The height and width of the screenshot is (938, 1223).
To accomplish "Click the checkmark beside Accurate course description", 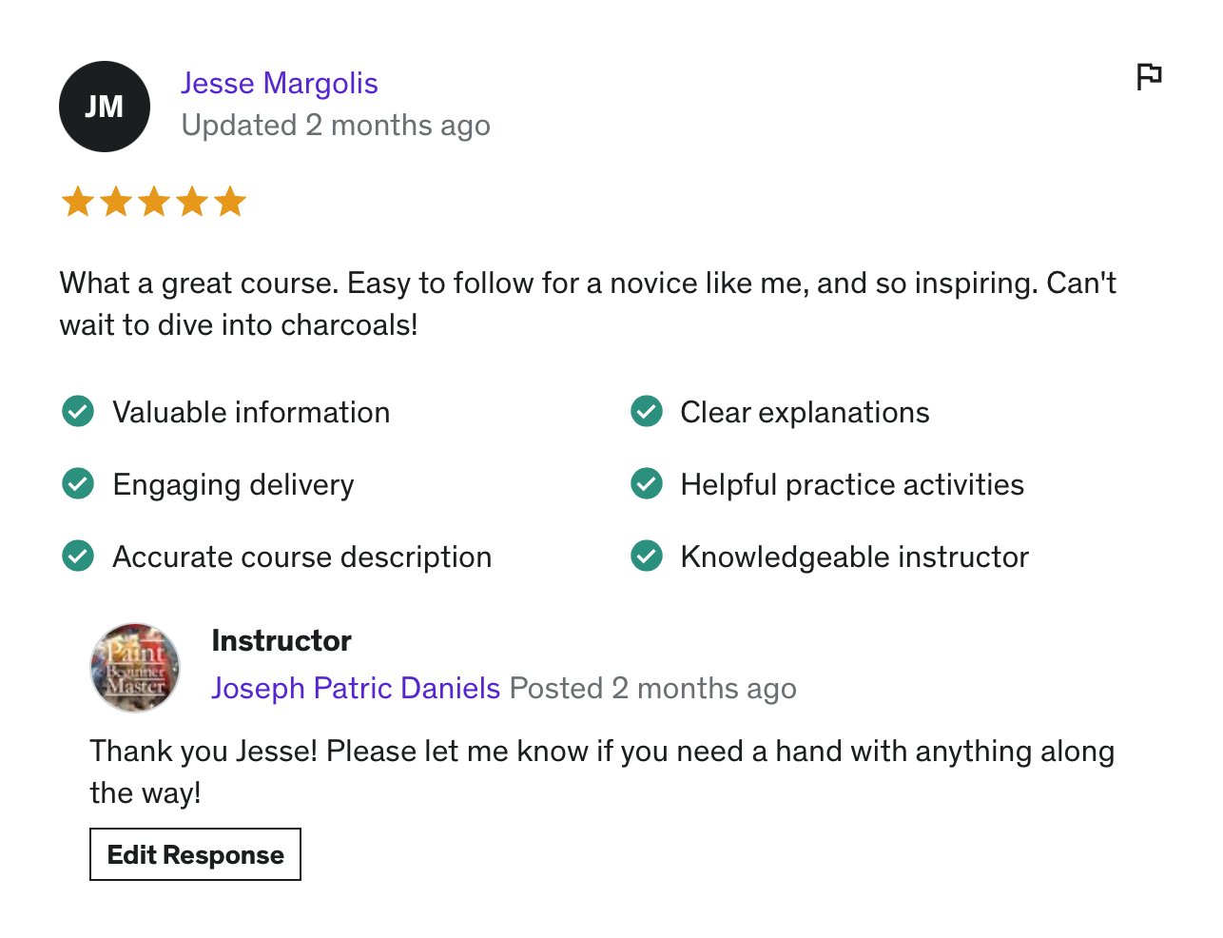I will point(78,557).
